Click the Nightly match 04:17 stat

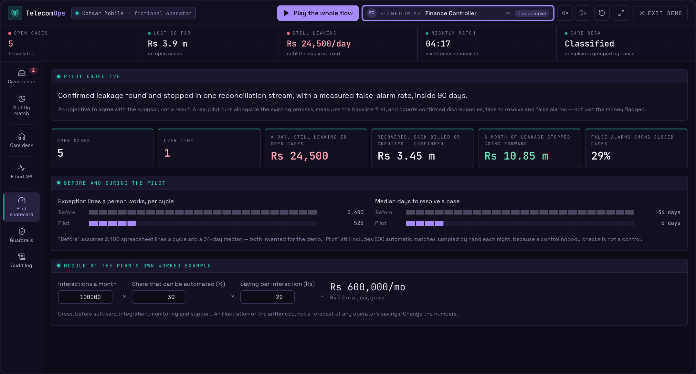pos(487,44)
